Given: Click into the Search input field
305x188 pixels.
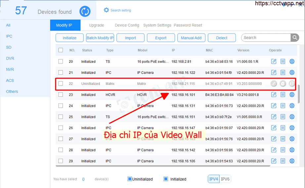Looking at the screenshot, I should (266, 38).
